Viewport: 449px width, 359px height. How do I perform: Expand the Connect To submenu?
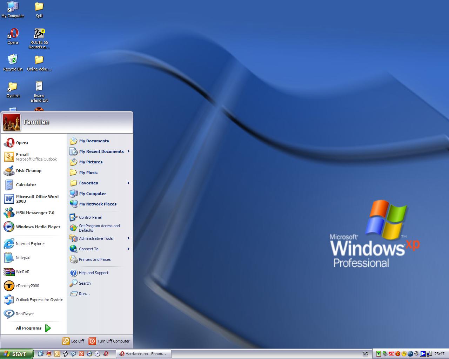coord(89,249)
